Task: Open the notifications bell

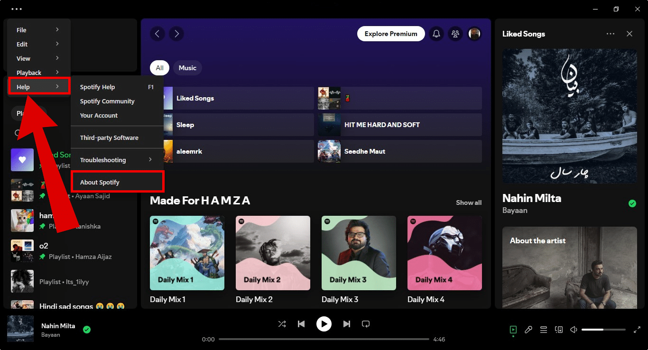Action: coord(436,34)
